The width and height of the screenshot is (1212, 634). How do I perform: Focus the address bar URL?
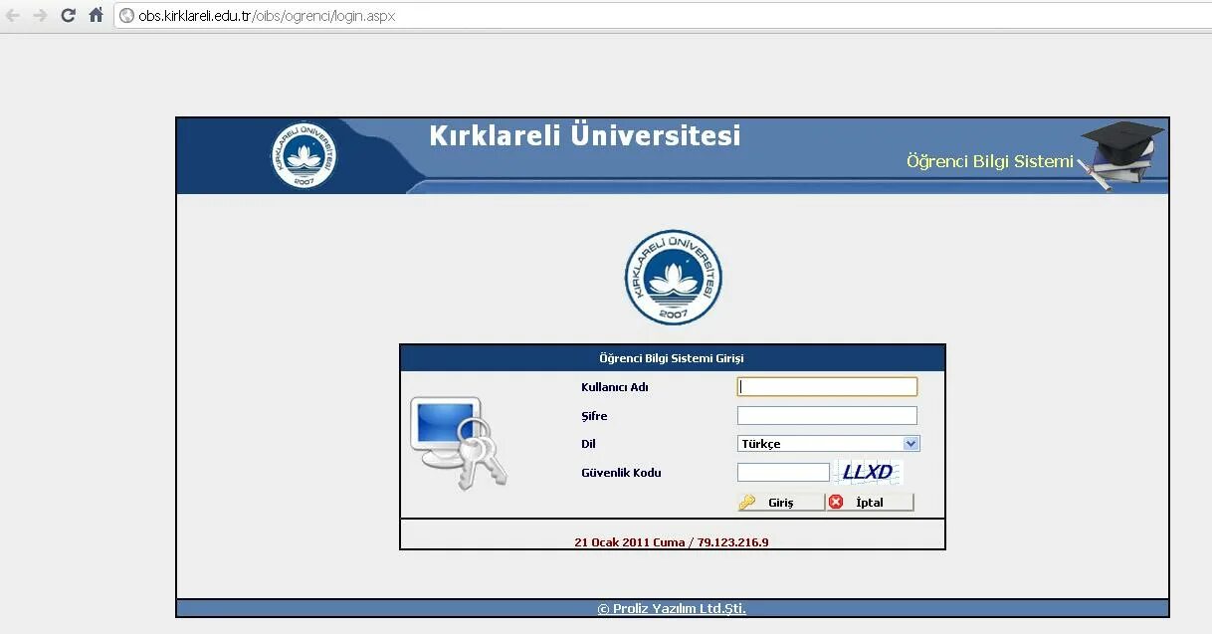point(267,16)
